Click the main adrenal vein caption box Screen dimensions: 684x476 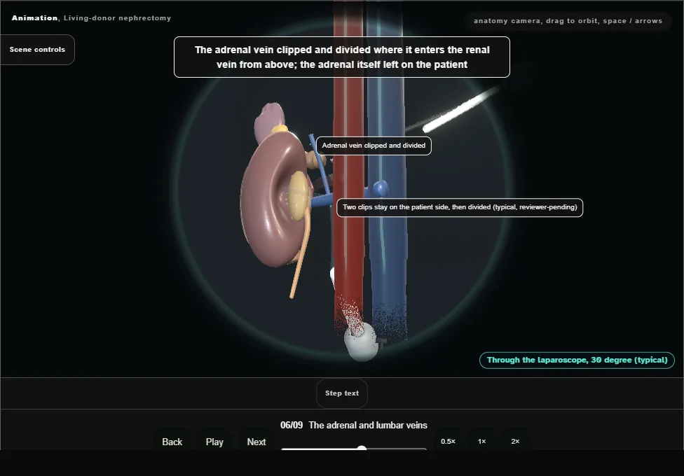342,57
